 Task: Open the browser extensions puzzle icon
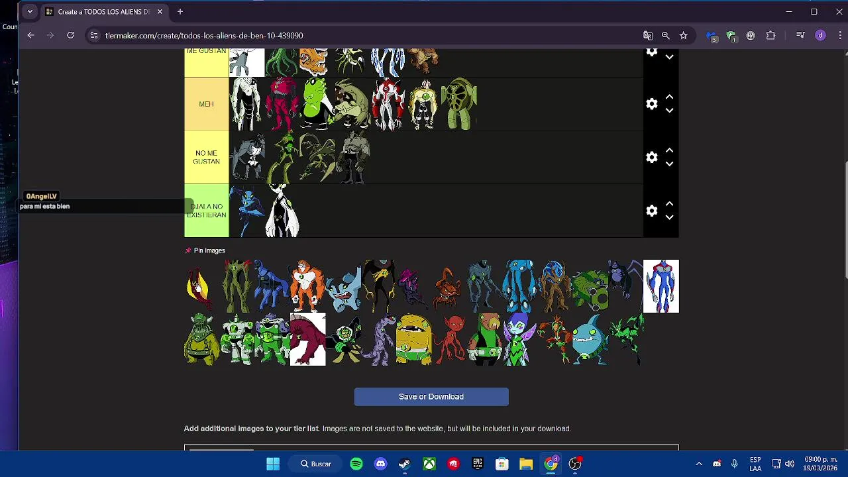(x=770, y=35)
